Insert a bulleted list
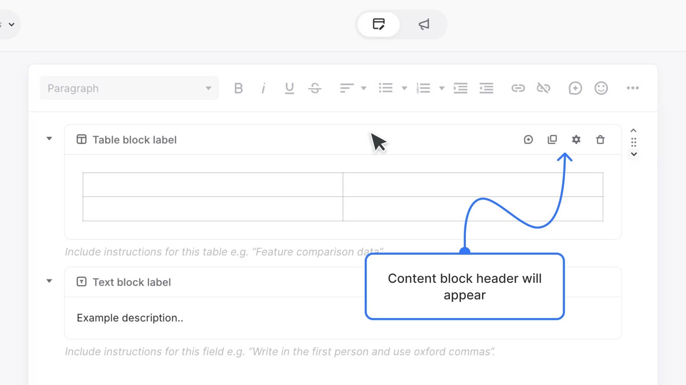This screenshot has height=385, width=686. point(386,88)
